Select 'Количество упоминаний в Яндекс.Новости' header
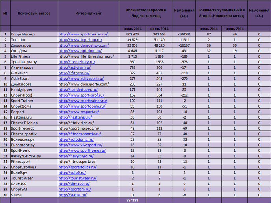The height and width of the screenshot is (203, 271). 221,13
